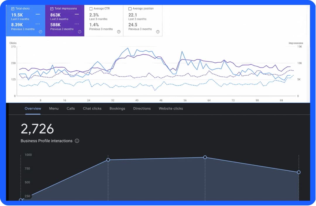Click solid line legend on Total impressions card
This screenshot has height=206, width=316.
point(77,14)
